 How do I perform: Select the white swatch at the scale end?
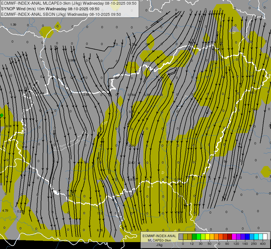[x=265, y=237]
